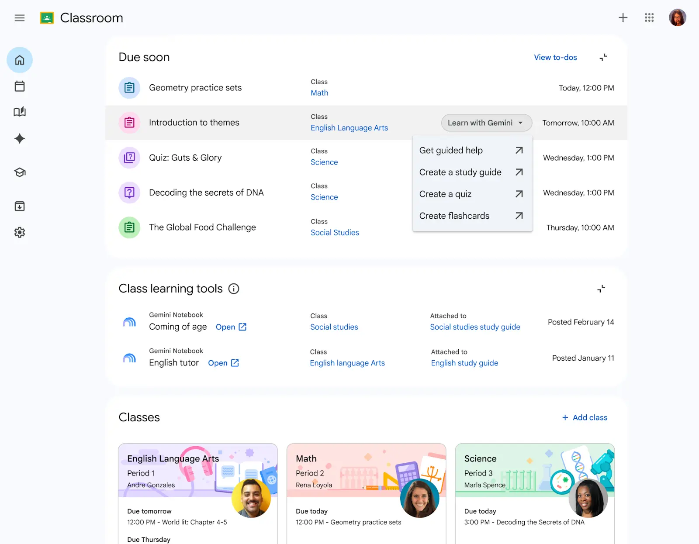Open the main hamburger menu
Screen dimensions: 699x544
tap(19, 18)
